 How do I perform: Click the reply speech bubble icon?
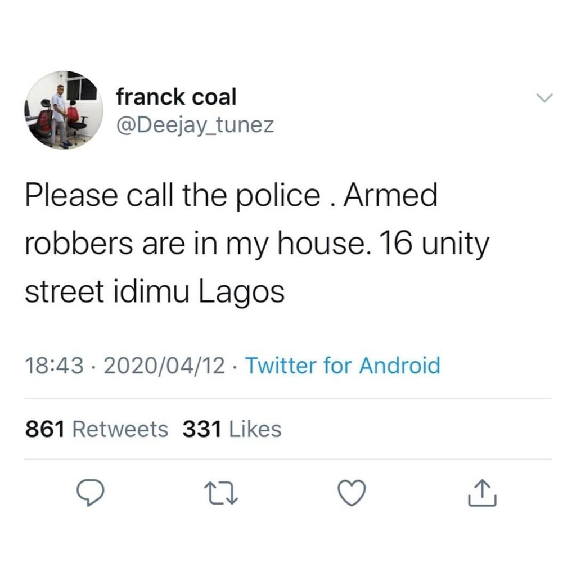pyautogui.click(x=90, y=494)
